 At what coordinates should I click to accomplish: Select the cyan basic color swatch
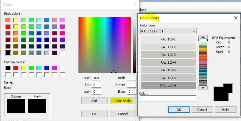[39, 27]
